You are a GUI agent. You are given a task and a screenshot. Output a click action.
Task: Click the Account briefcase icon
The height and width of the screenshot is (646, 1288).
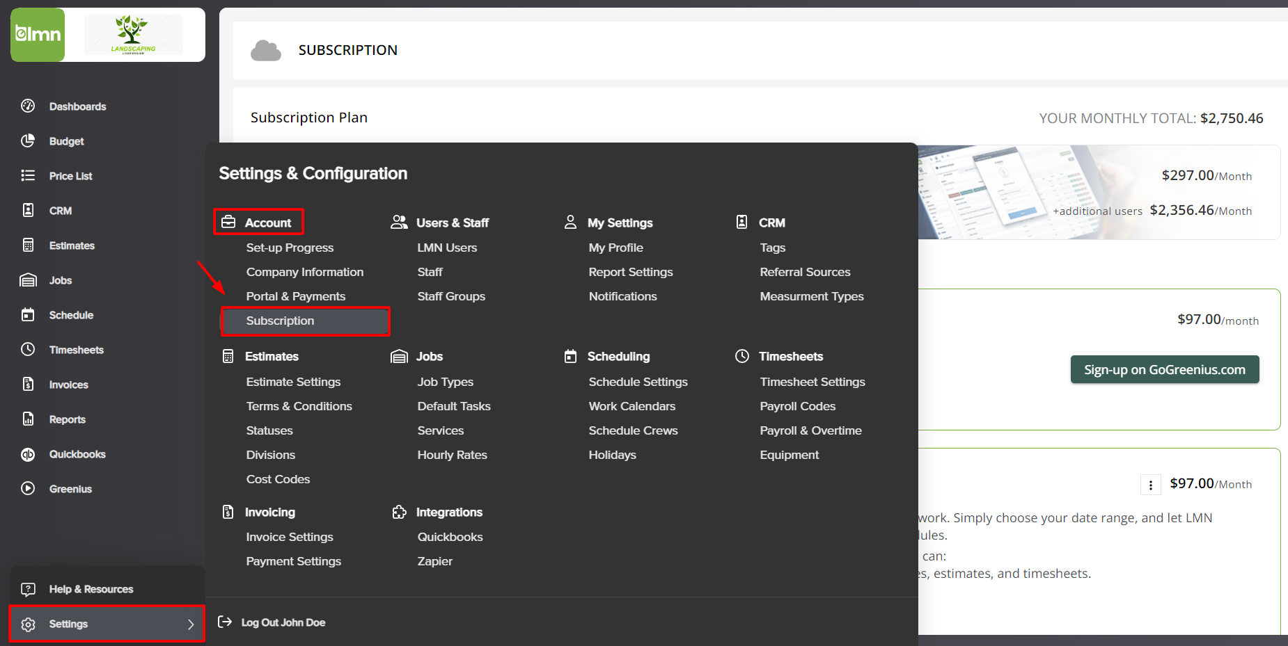pyautogui.click(x=228, y=222)
